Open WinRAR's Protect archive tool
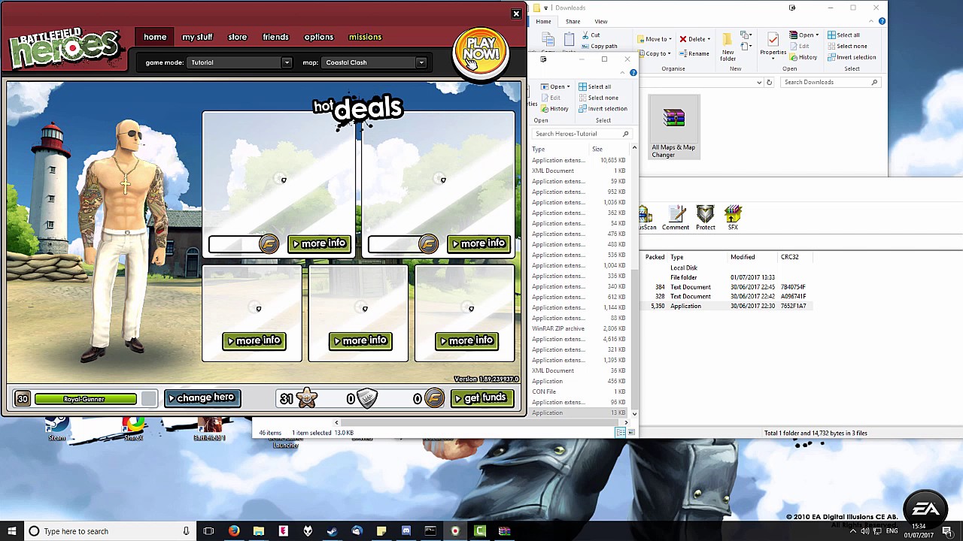Viewport: 963px width, 541px height. (x=705, y=218)
